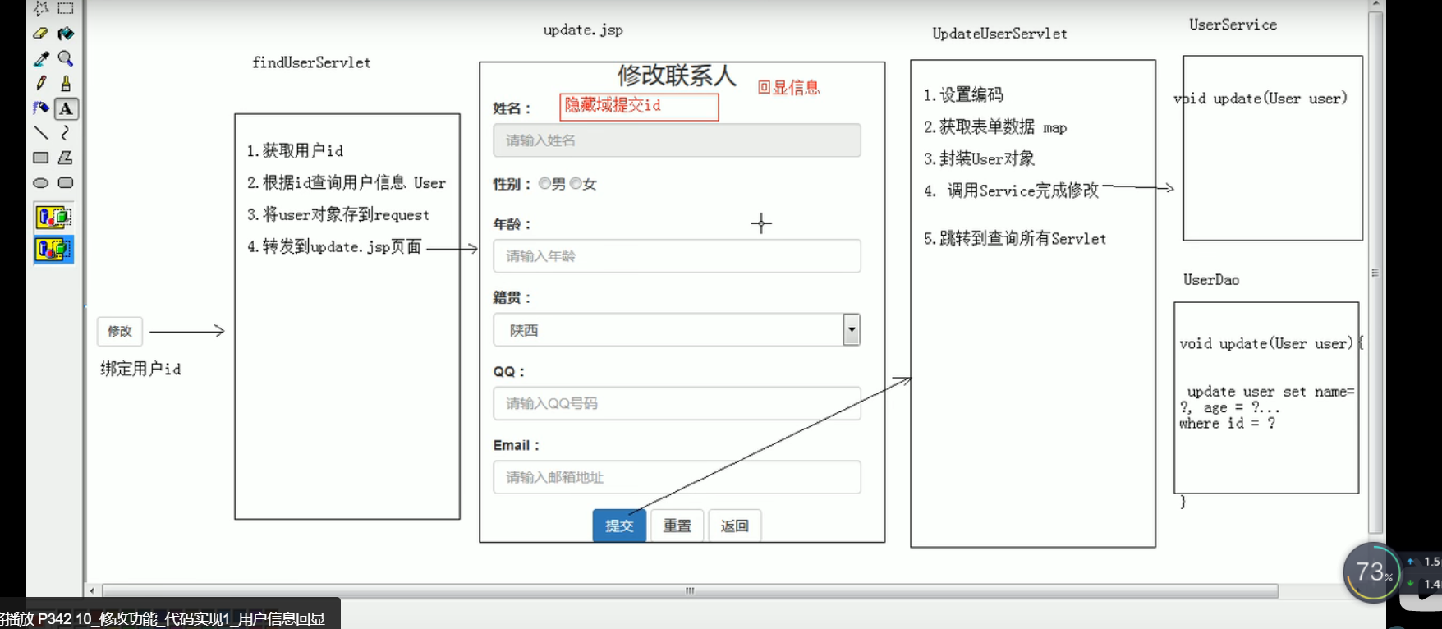Select the Rounded Rectangle tool
1442x629 pixels.
coord(66,182)
